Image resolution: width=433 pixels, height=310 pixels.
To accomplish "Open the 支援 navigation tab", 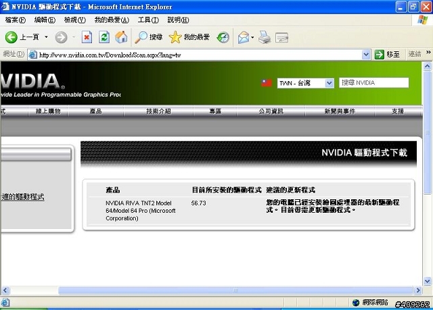I will click(398, 111).
